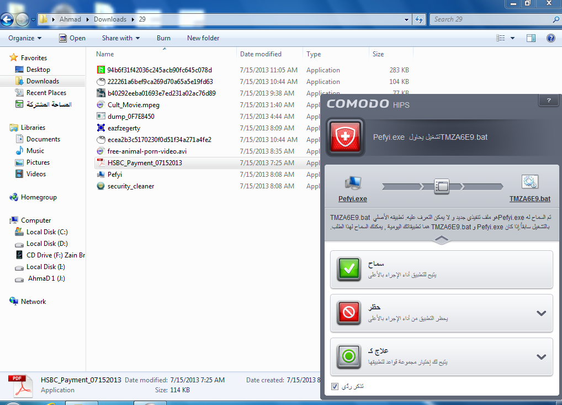This screenshot has width=562, height=405.
Task: Open Explorer Help blue question icon
Action: [551, 38]
